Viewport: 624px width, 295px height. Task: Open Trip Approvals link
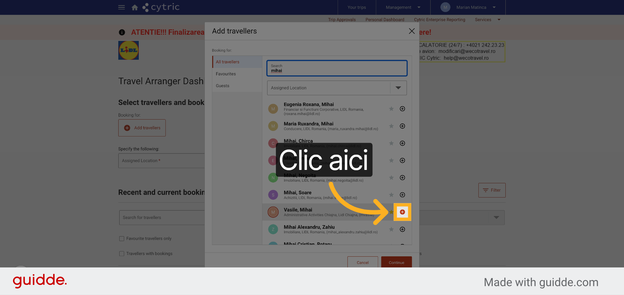coord(342,20)
